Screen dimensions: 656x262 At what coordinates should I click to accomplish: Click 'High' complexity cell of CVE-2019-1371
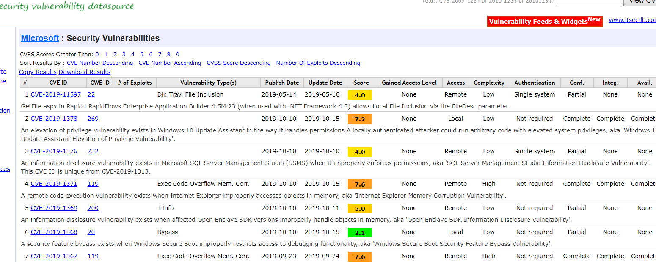pyautogui.click(x=489, y=184)
